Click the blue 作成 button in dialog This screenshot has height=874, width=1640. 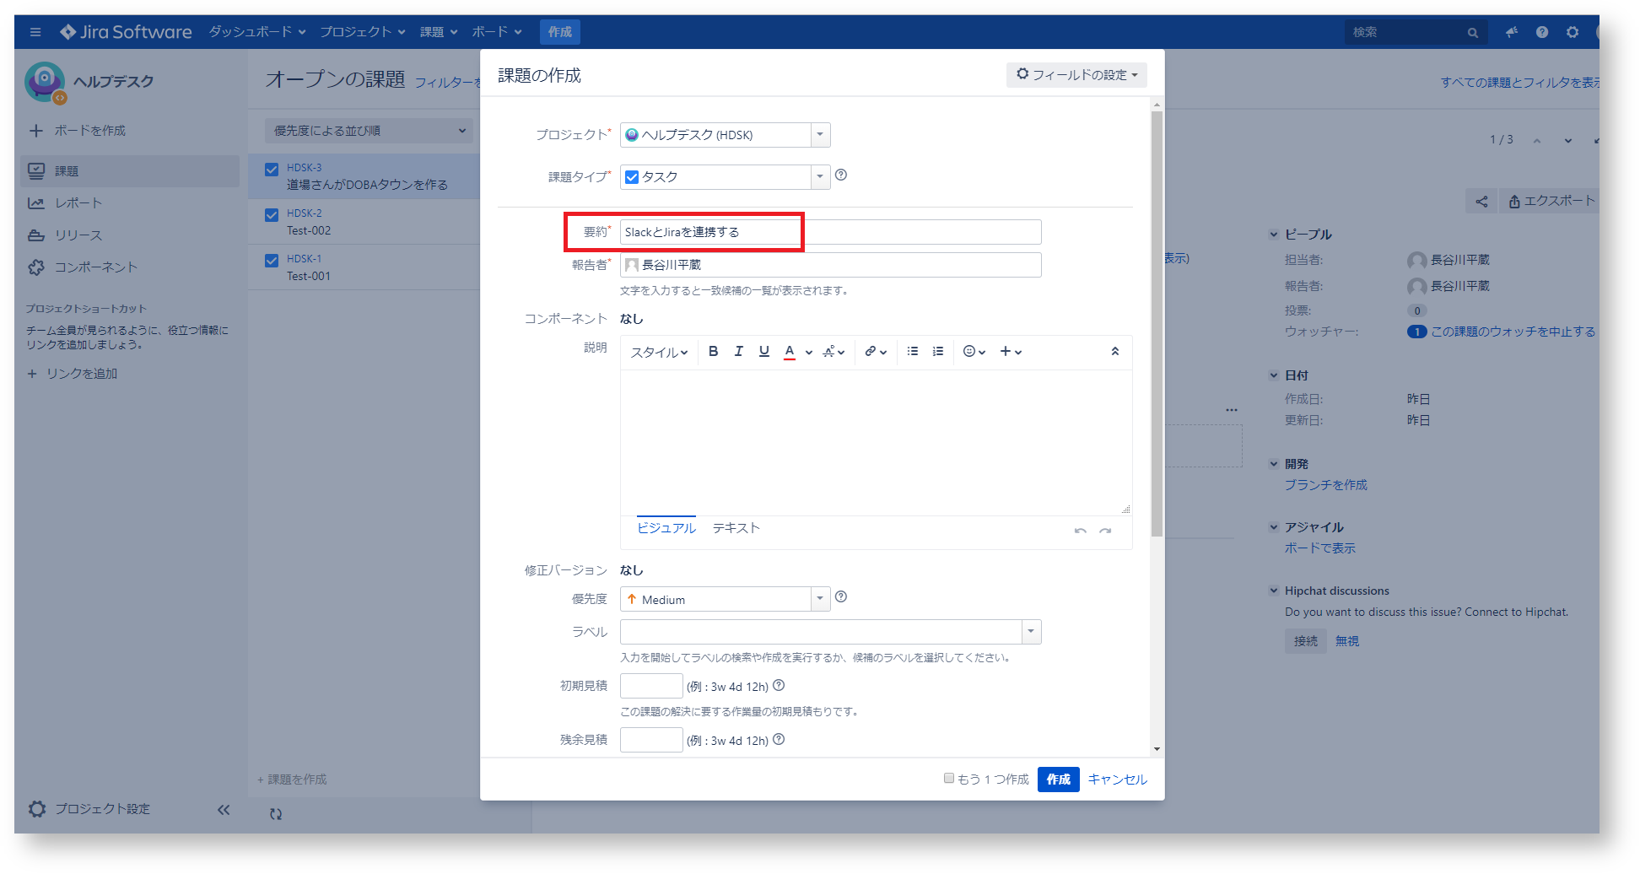pos(1059,780)
